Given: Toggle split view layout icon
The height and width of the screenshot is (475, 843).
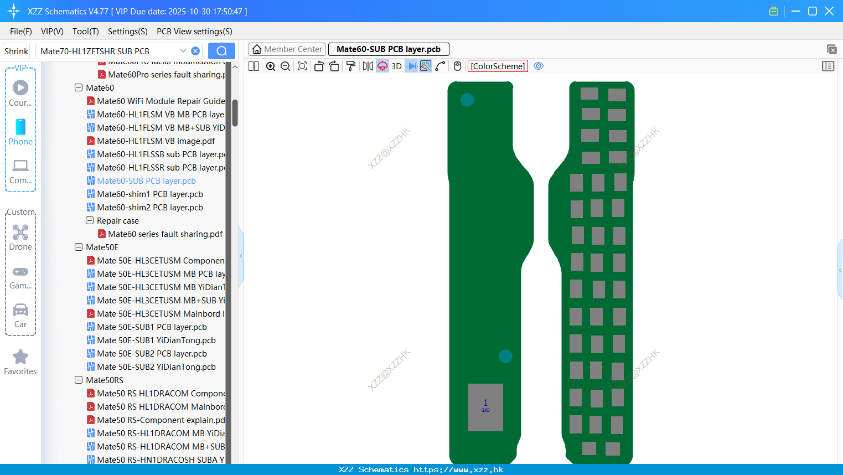Looking at the screenshot, I should coord(254,66).
